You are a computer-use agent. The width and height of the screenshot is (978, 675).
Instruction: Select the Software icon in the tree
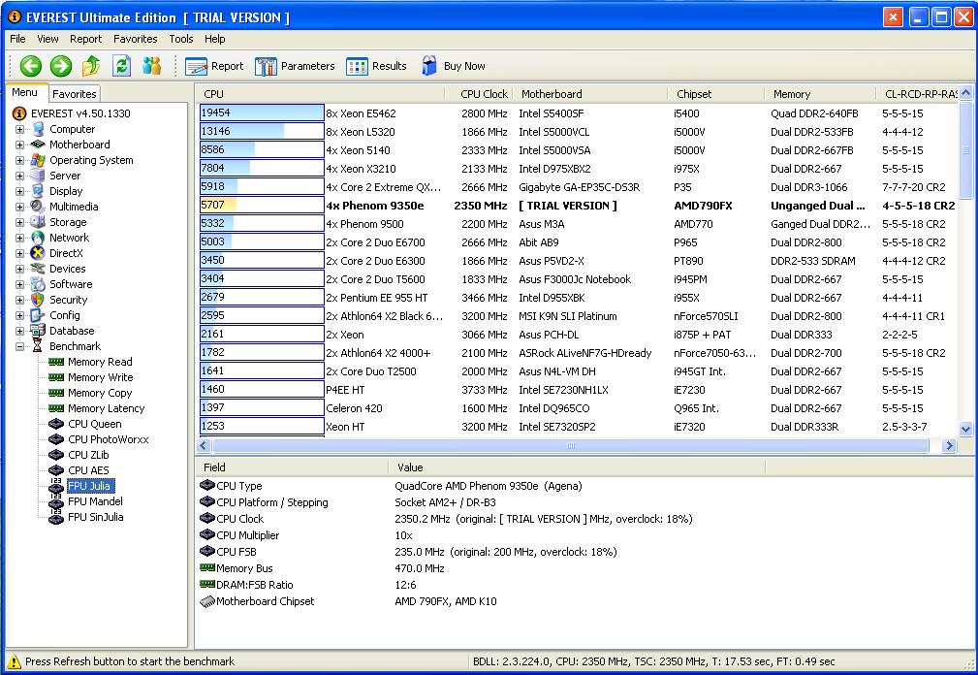tap(38, 284)
